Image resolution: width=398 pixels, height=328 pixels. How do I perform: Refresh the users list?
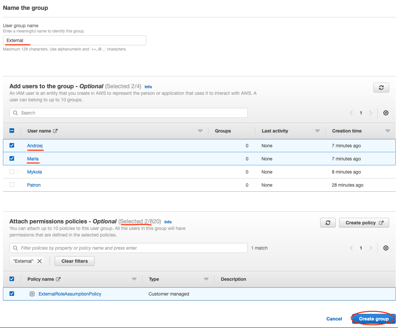(x=381, y=88)
